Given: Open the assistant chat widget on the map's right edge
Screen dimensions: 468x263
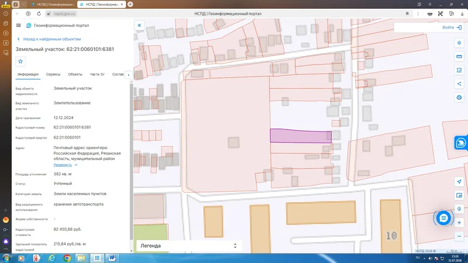Looking at the screenshot, I should pyautogui.click(x=461, y=143).
